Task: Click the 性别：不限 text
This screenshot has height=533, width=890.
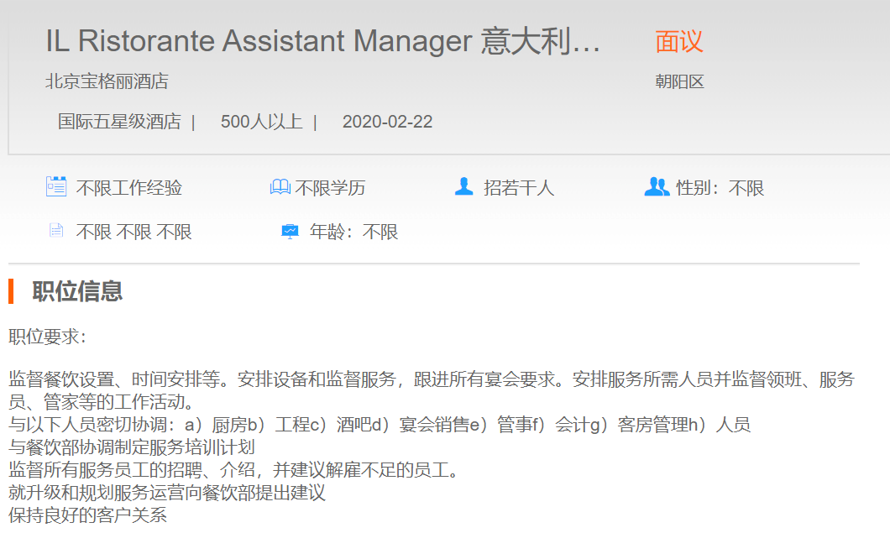Action: point(720,188)
